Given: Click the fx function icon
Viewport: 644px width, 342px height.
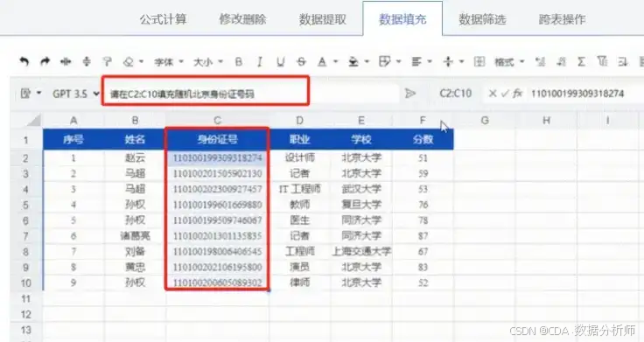Looking at the screenshot, I should click(x=517, y=94).
